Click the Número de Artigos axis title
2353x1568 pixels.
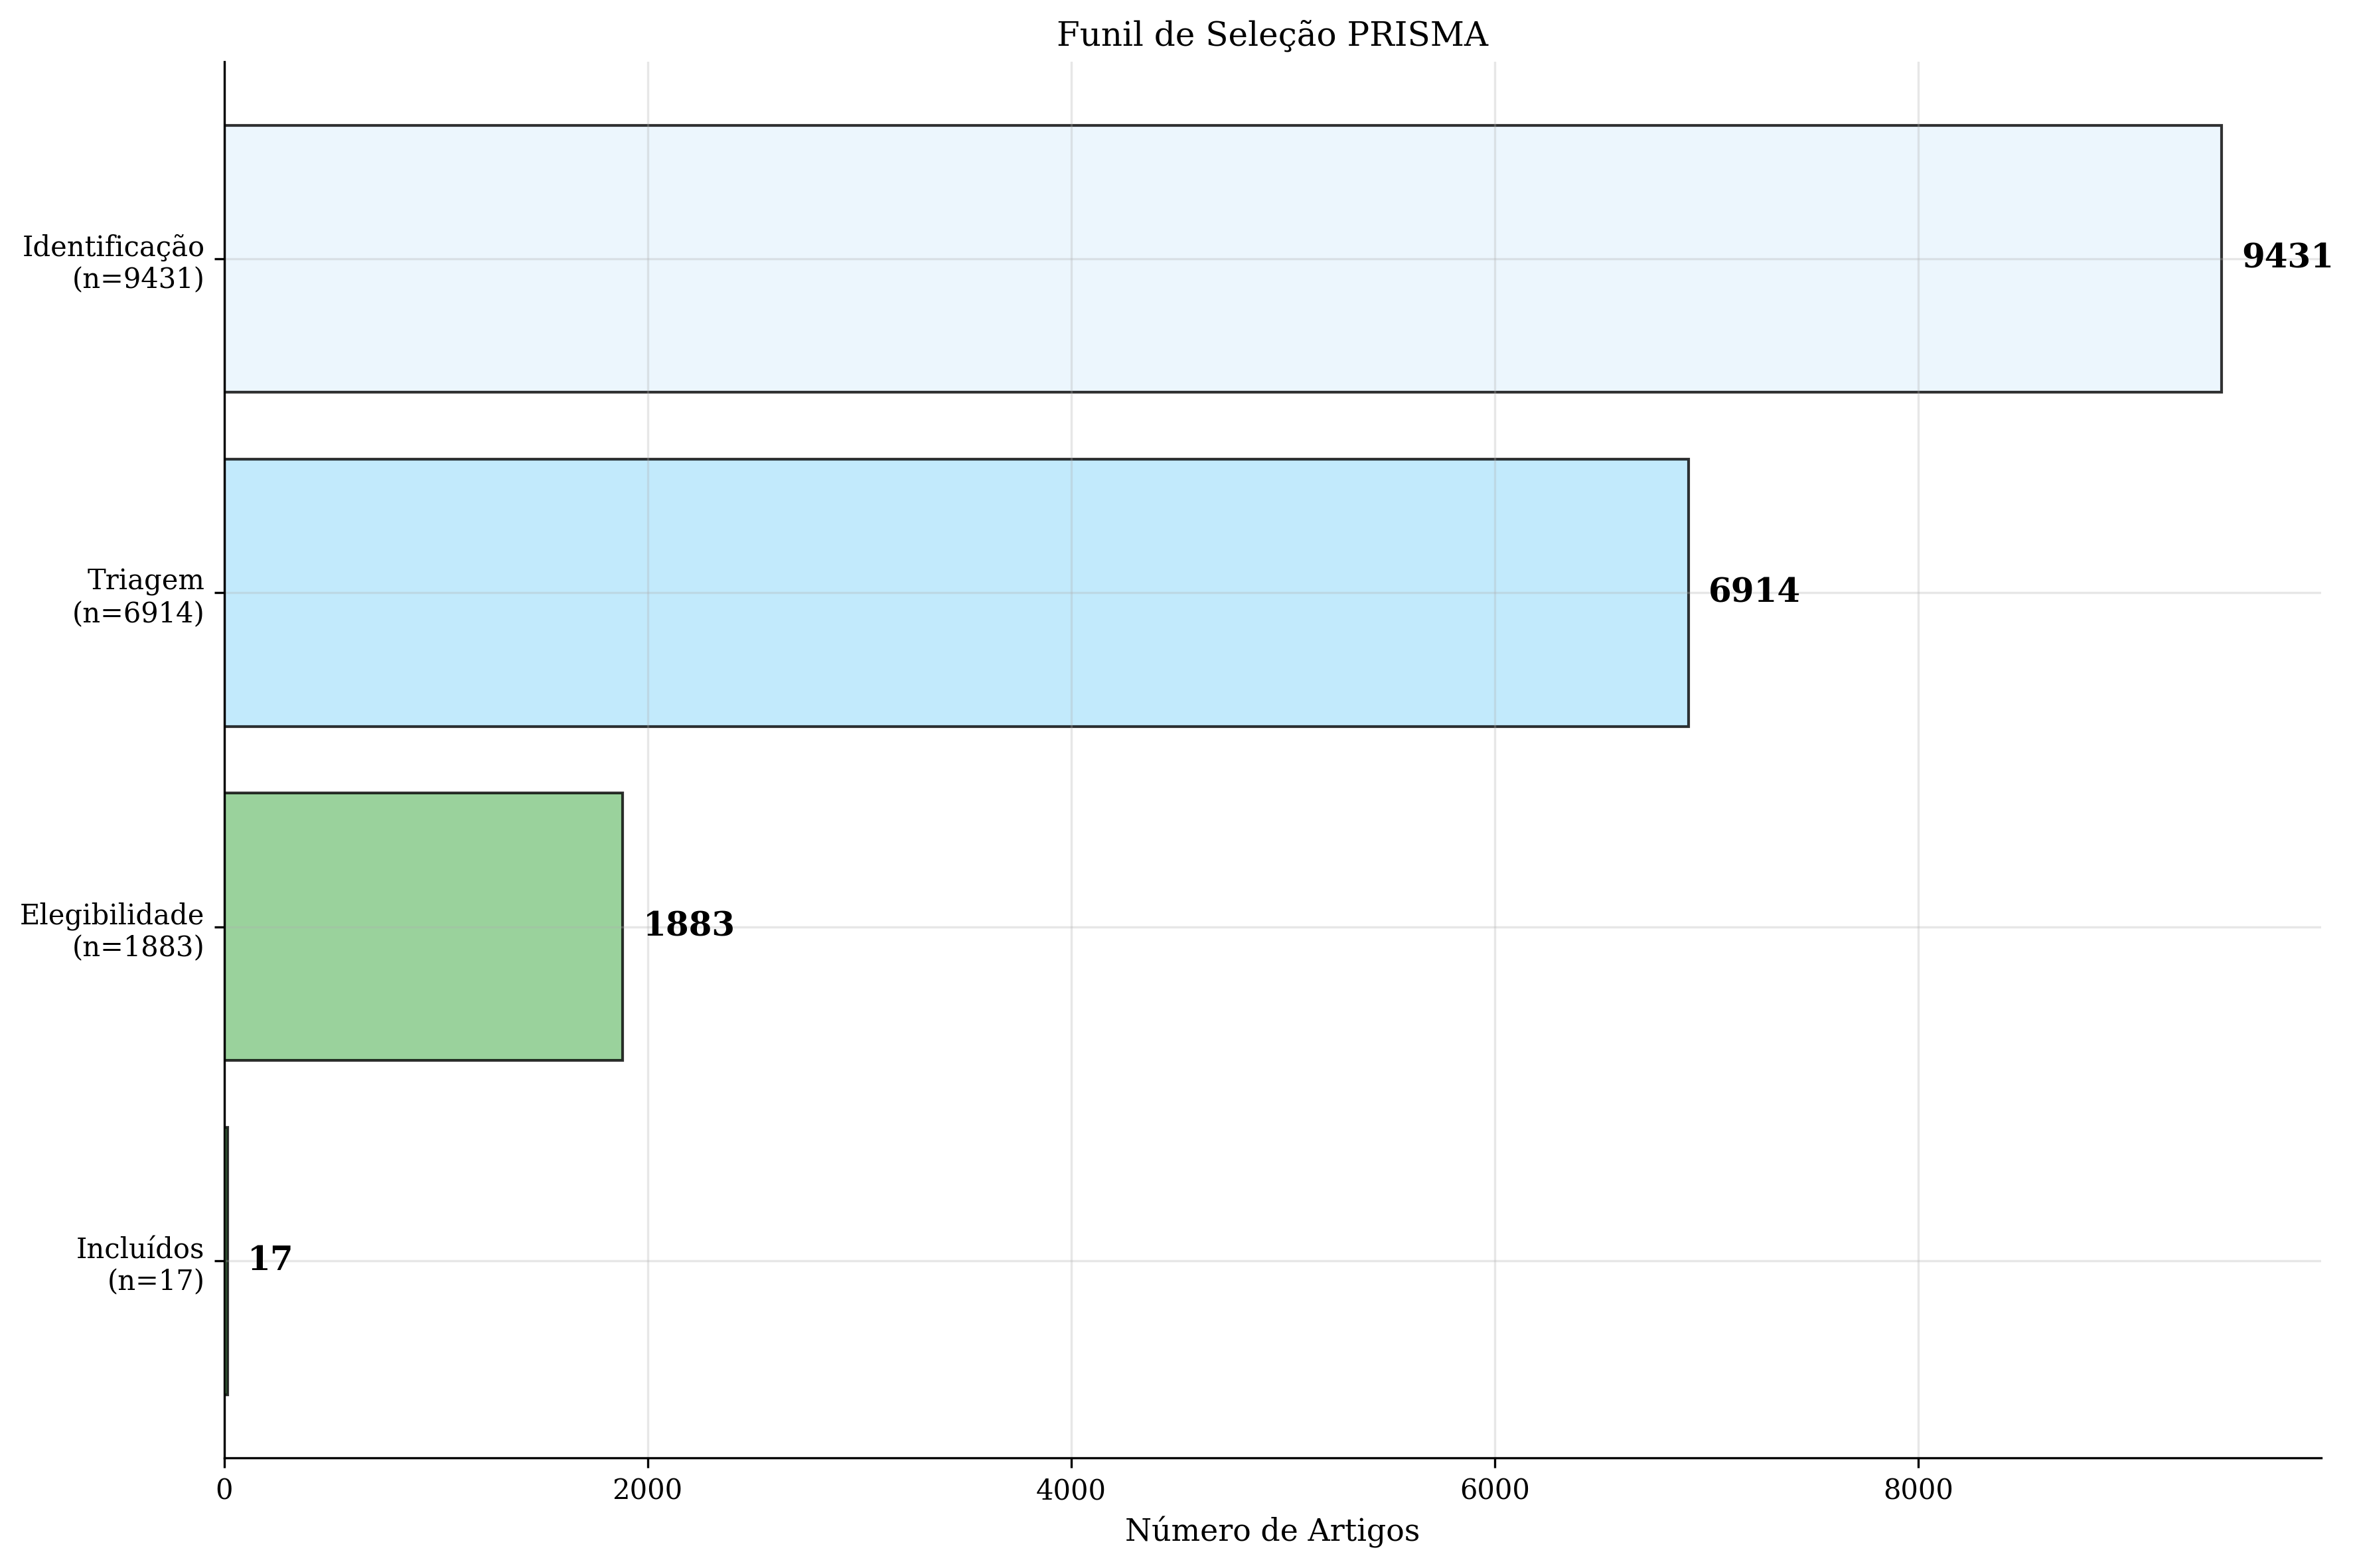pyautogui.click(x=1272, y=1531)
